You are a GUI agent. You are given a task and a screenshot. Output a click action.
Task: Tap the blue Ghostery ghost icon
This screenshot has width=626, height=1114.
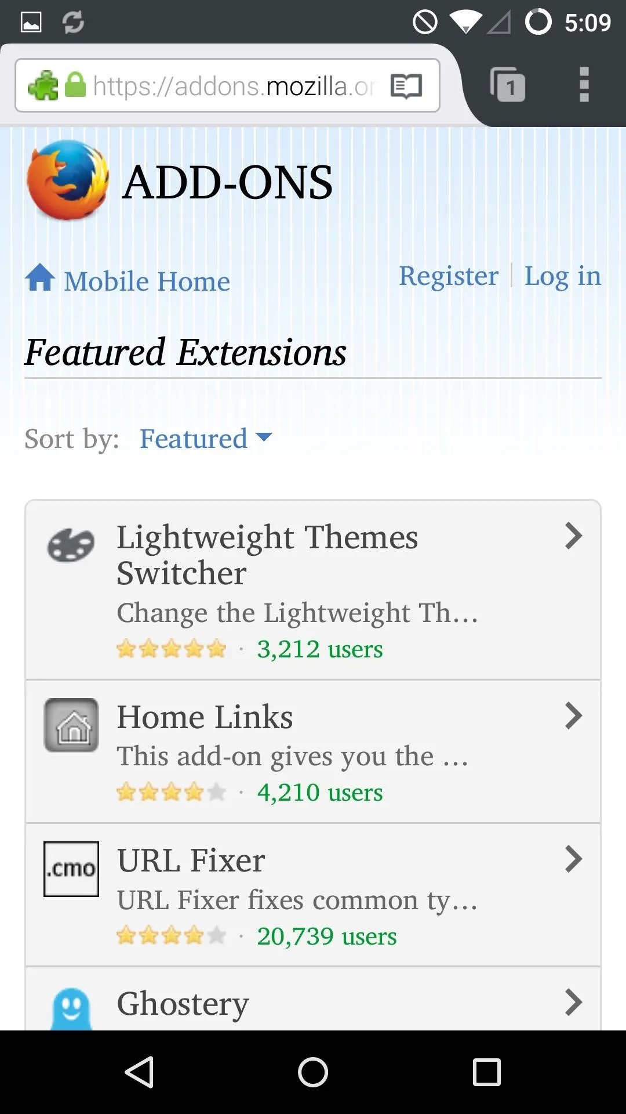coord(71,1010)
